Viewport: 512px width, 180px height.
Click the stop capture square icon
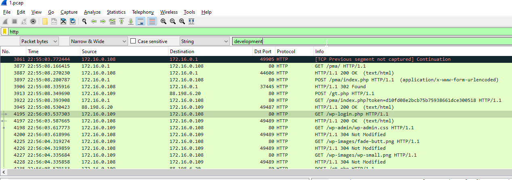15,21
